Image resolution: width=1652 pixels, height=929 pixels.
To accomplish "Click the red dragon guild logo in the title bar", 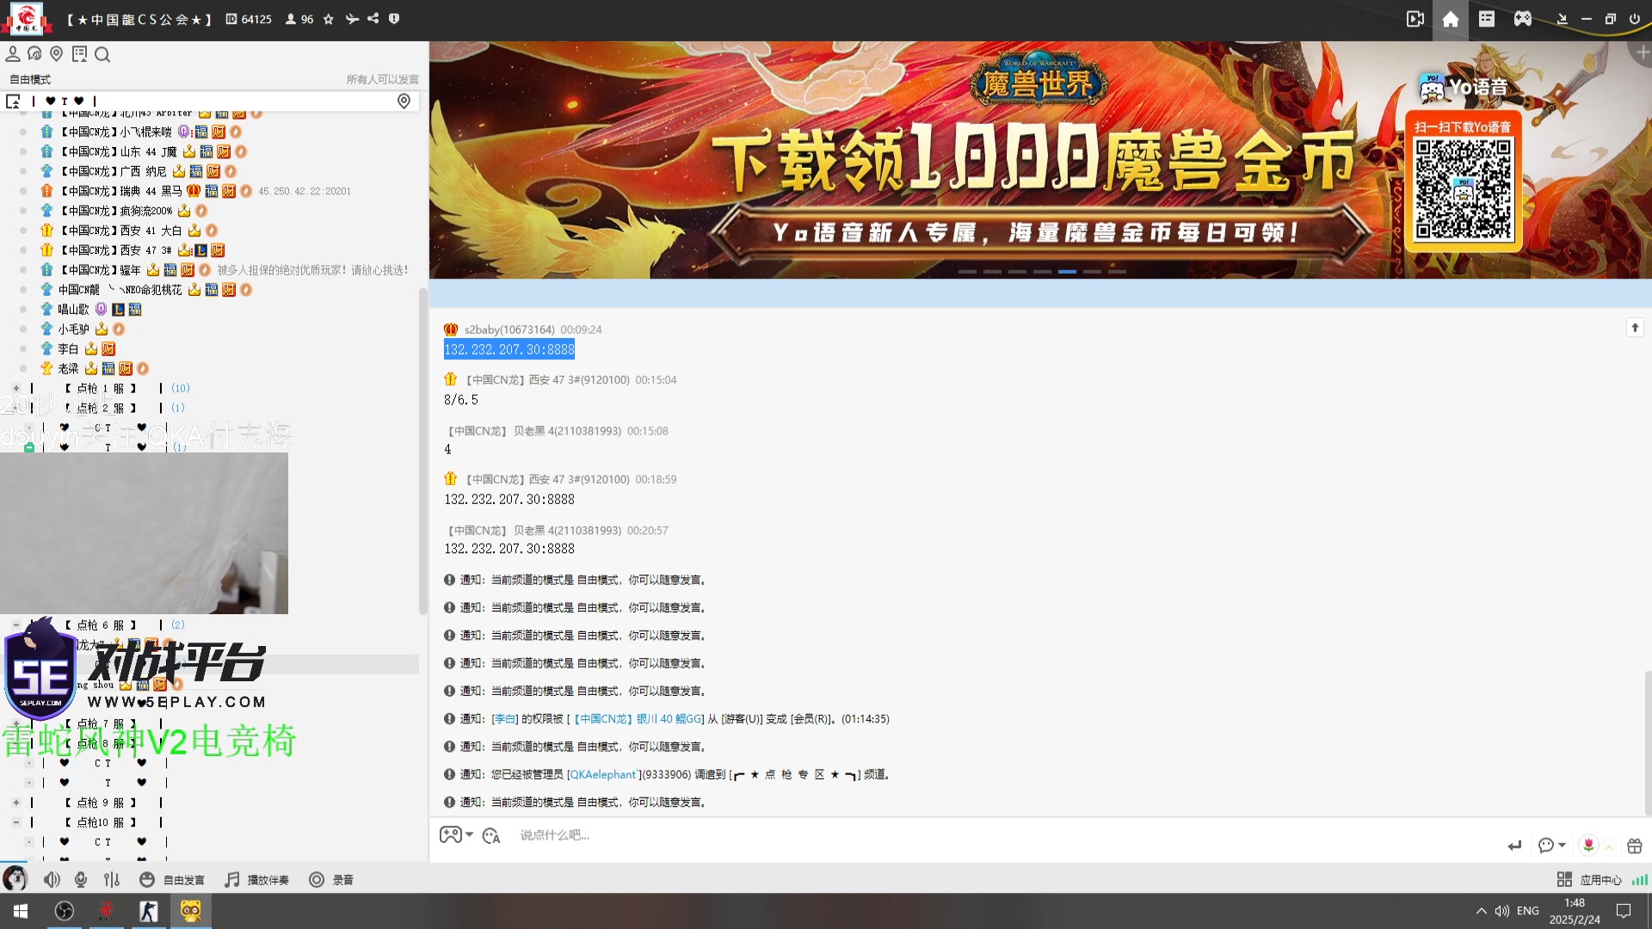I will (x=27, y=18).
